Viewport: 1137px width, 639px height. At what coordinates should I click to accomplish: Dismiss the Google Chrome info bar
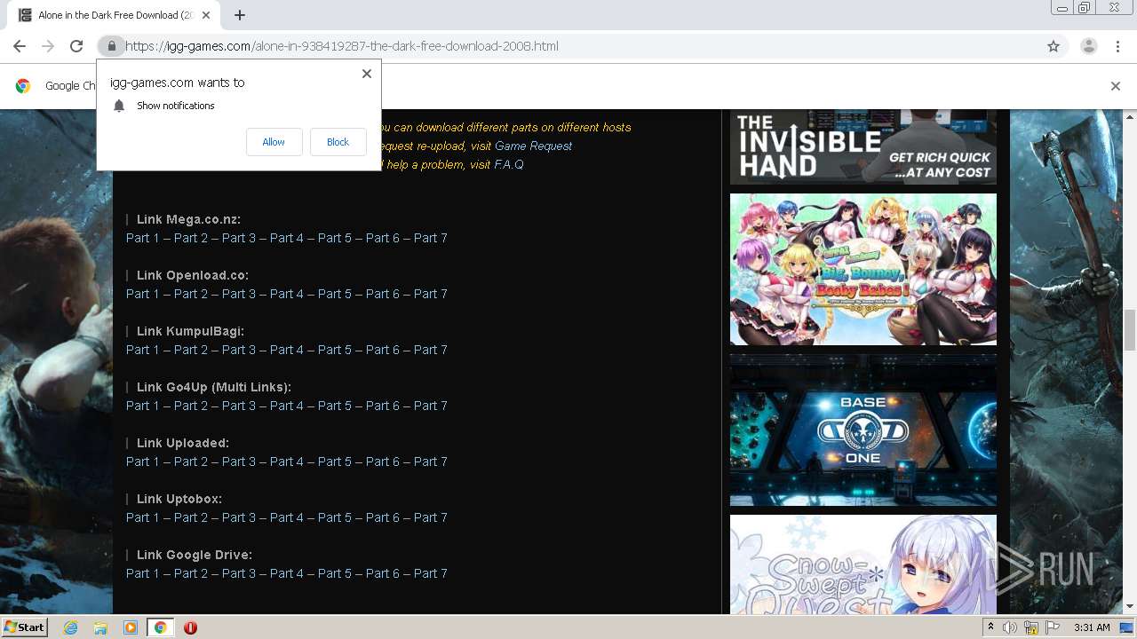(x=1116, y=86)
